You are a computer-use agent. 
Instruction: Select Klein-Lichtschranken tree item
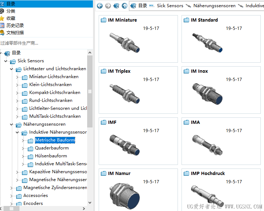click(x=50, y=85)
